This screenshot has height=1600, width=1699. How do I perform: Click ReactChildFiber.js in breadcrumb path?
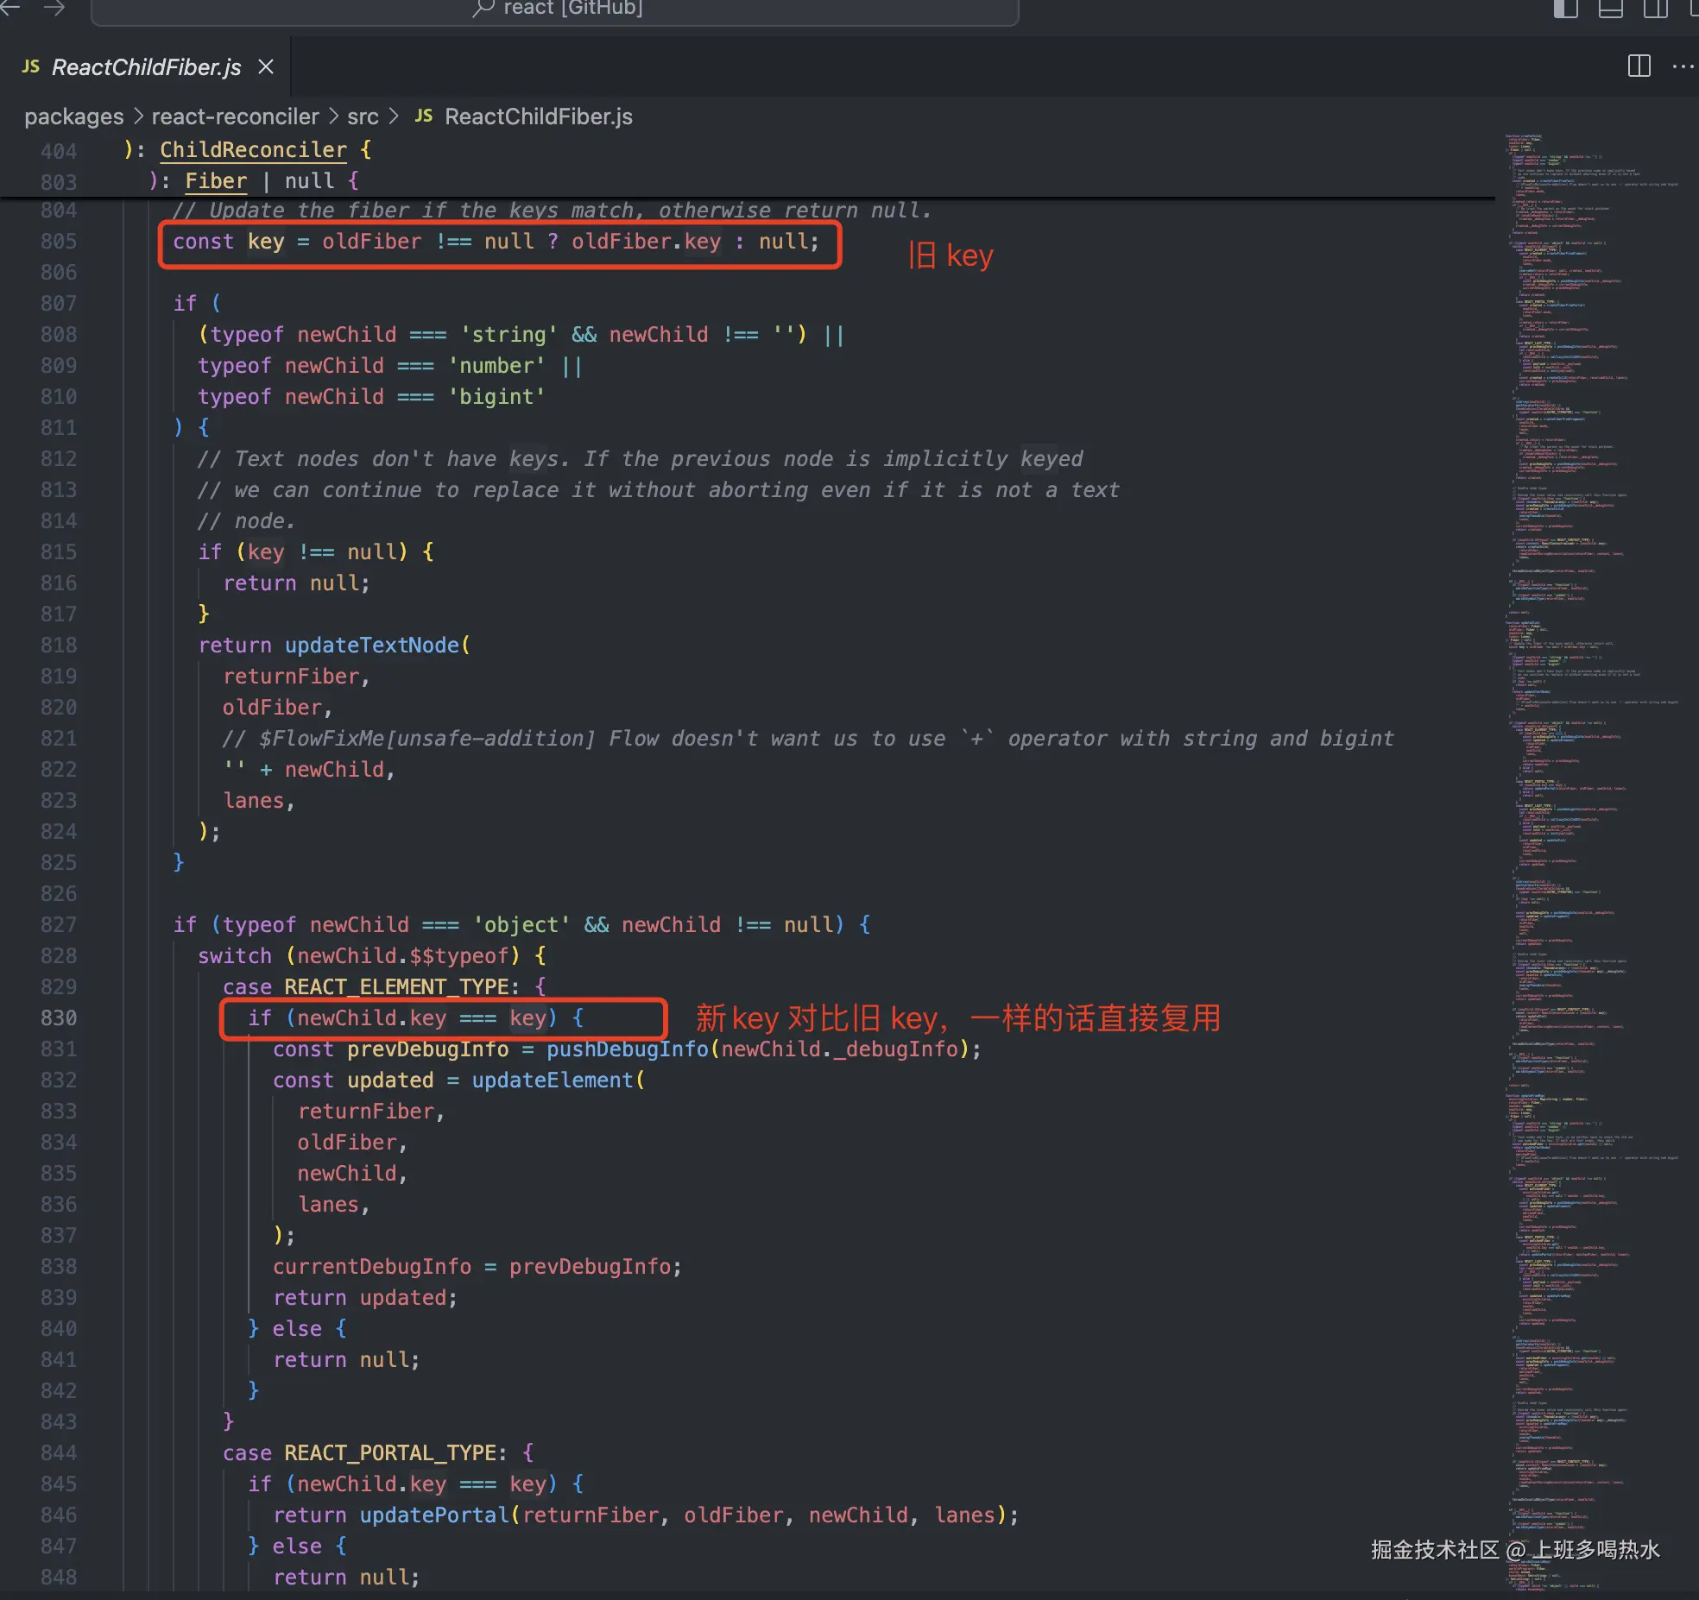538,117
